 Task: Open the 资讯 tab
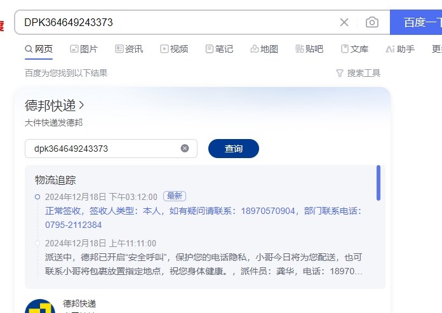point(129,49)
